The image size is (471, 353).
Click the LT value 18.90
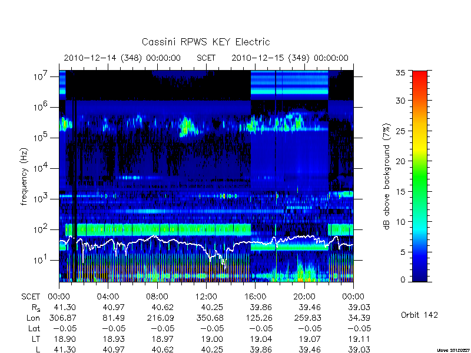[65, 339]
